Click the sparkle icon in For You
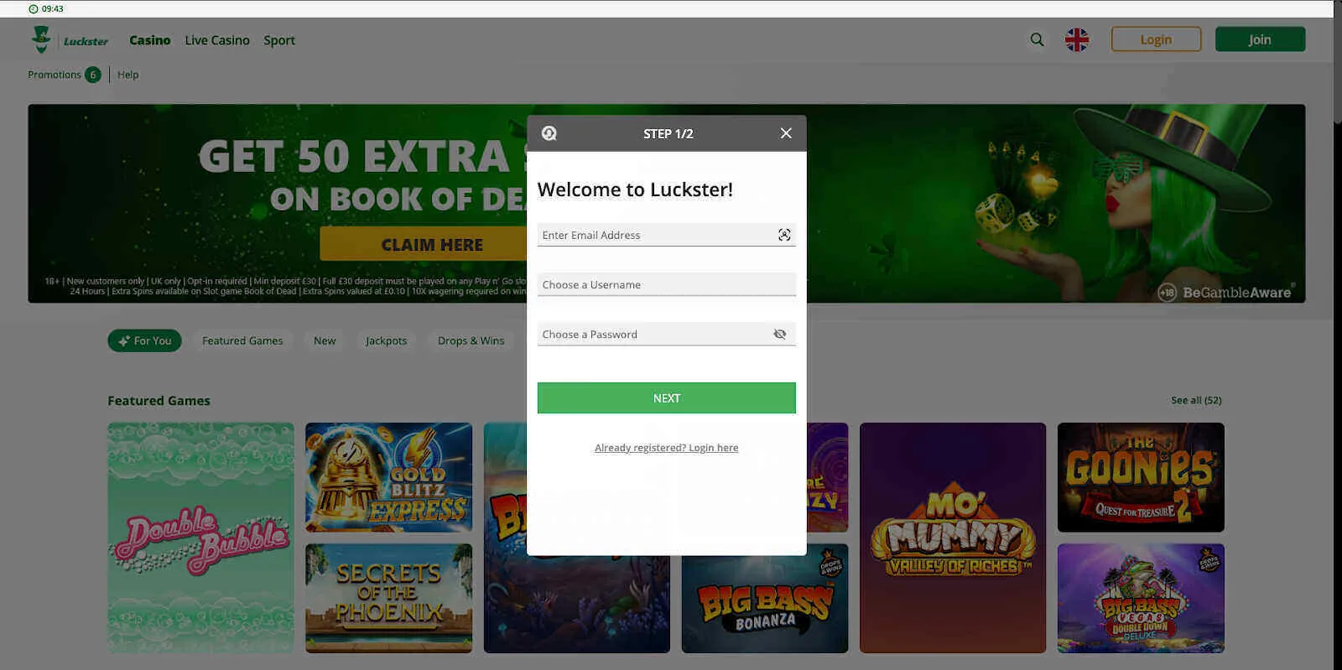Viewport: 1342px width, 670px height. coord(123,340)
